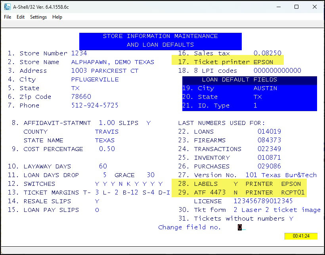Click the yellow 00:41:24 timer box
The width and height of the screenshot is (325, 255).
301,236
